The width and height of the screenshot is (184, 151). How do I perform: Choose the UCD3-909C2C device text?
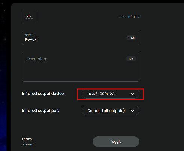click(101, 94)
